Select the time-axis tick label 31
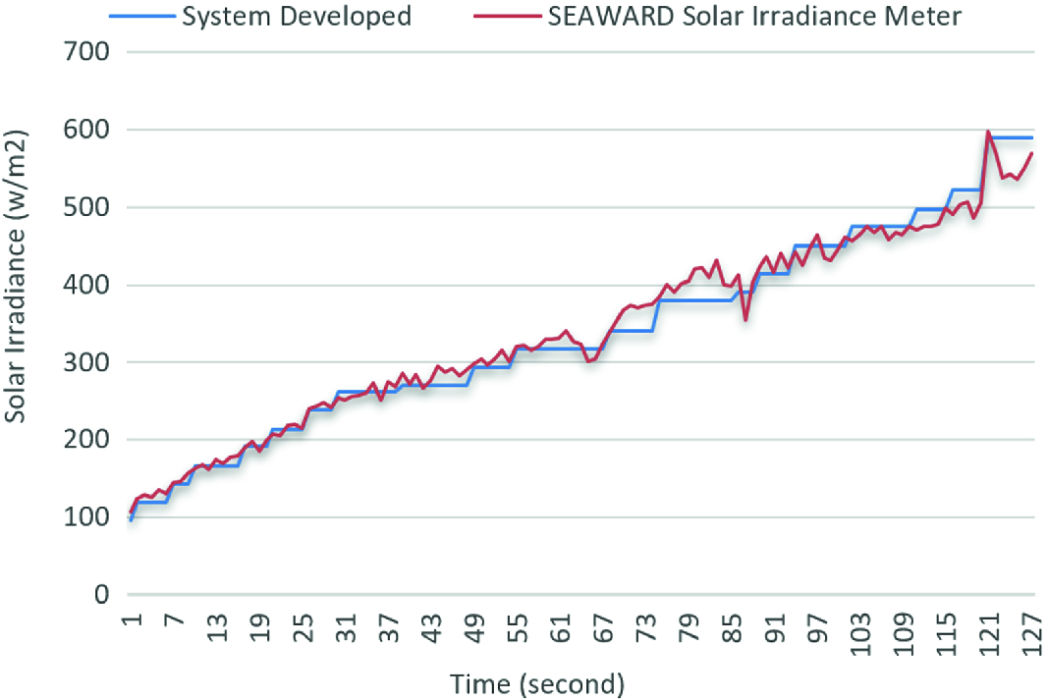1048x700 pixels. coord(346,626)
